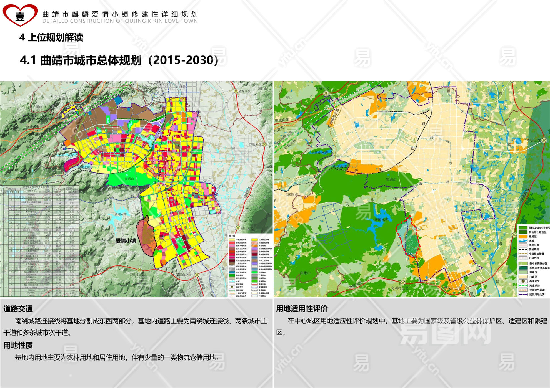Click the dark green 其他禁止建设区 swatch
Screen dimensions: 550x388
(x=523, y=232)
